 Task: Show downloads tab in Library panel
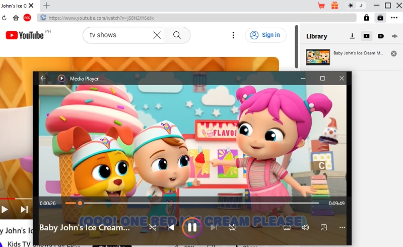point(352,36)
